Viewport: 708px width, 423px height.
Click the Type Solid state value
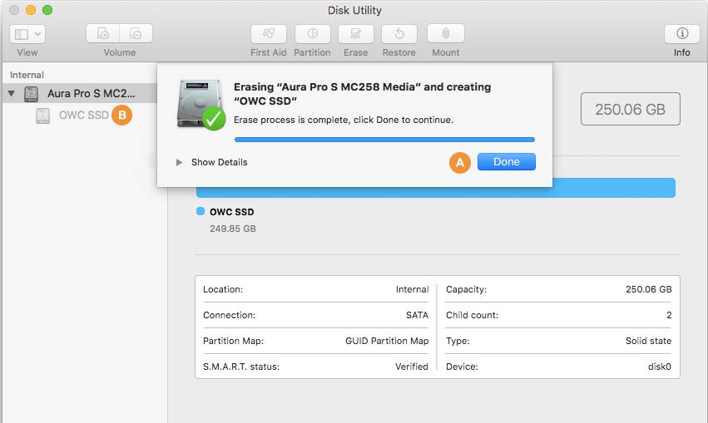click(648, 341)
